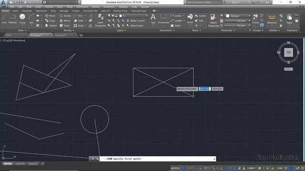Expand the Block panel
The height and width of the screenshot is (171, 305).
coord(196,30)
